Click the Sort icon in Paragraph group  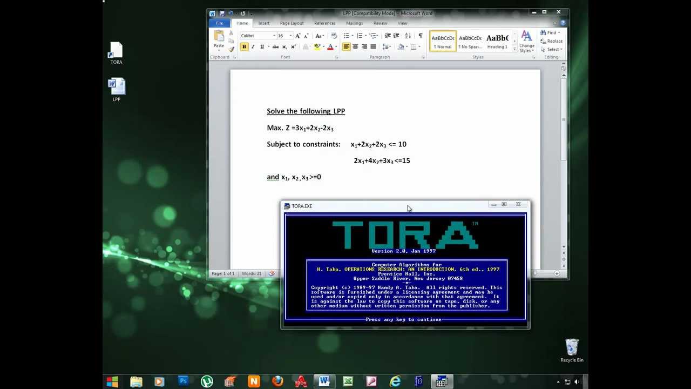click(408, 36)
